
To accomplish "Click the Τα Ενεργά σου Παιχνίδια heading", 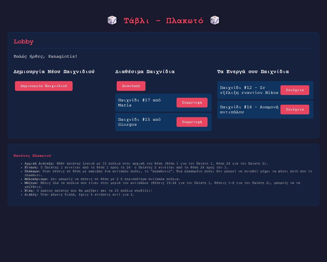I will [253, 71].
